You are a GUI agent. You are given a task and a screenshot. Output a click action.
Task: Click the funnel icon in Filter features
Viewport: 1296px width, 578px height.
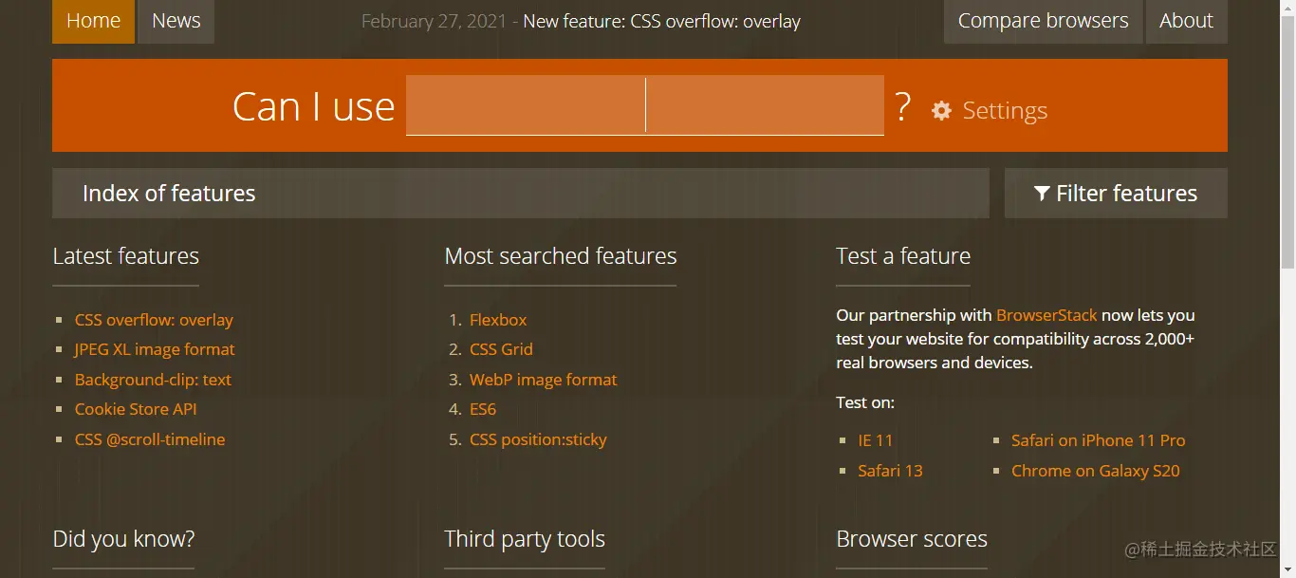(x=1042, y=194)
